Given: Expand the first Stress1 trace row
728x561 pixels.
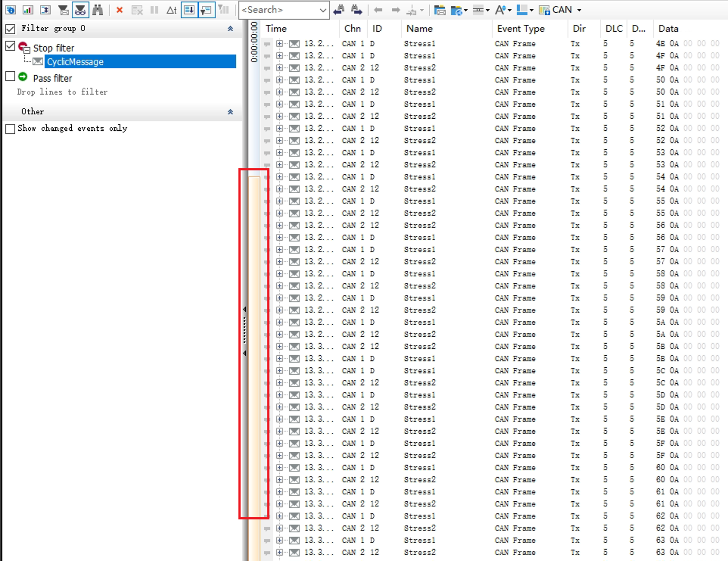Looking at the screenshot, I should pyautogui.click(x=279, y=44).
